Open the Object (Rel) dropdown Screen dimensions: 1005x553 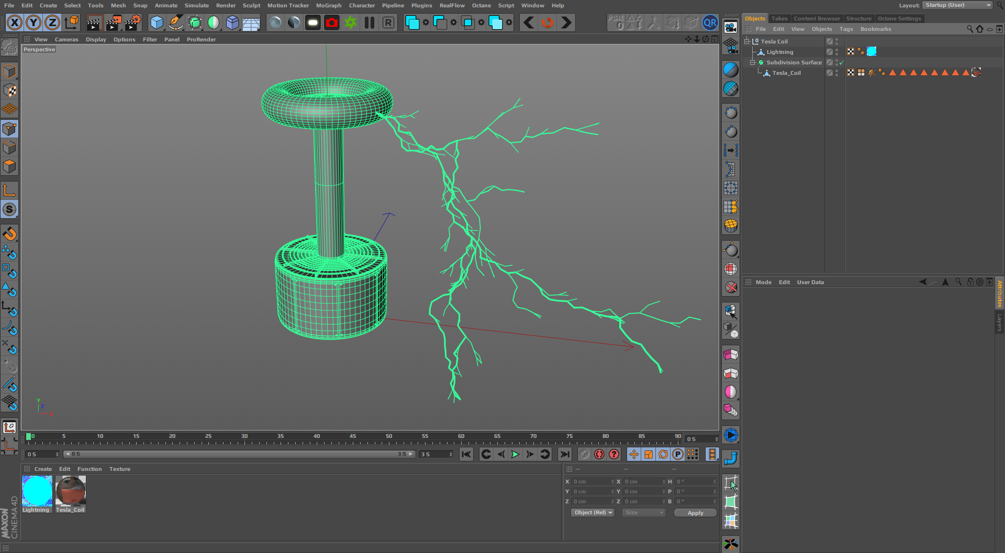[593, 513]
